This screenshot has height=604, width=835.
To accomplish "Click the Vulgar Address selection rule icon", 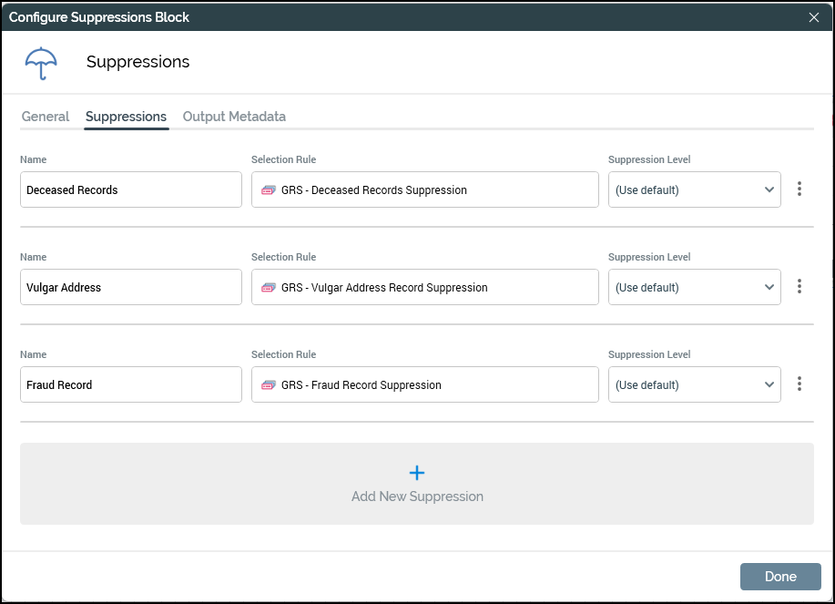I will point(269,288).
